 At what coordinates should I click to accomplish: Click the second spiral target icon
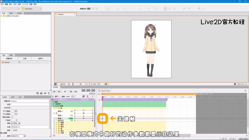pyautogui.click(x=189, y=9)
